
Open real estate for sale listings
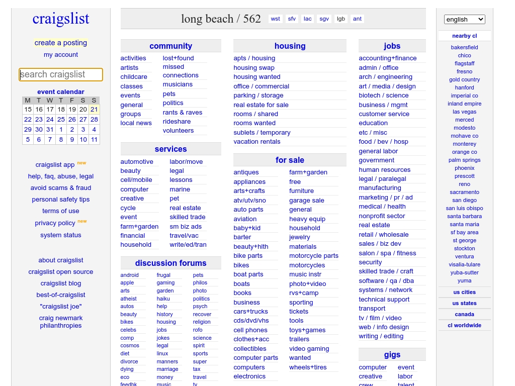point(261,105)
